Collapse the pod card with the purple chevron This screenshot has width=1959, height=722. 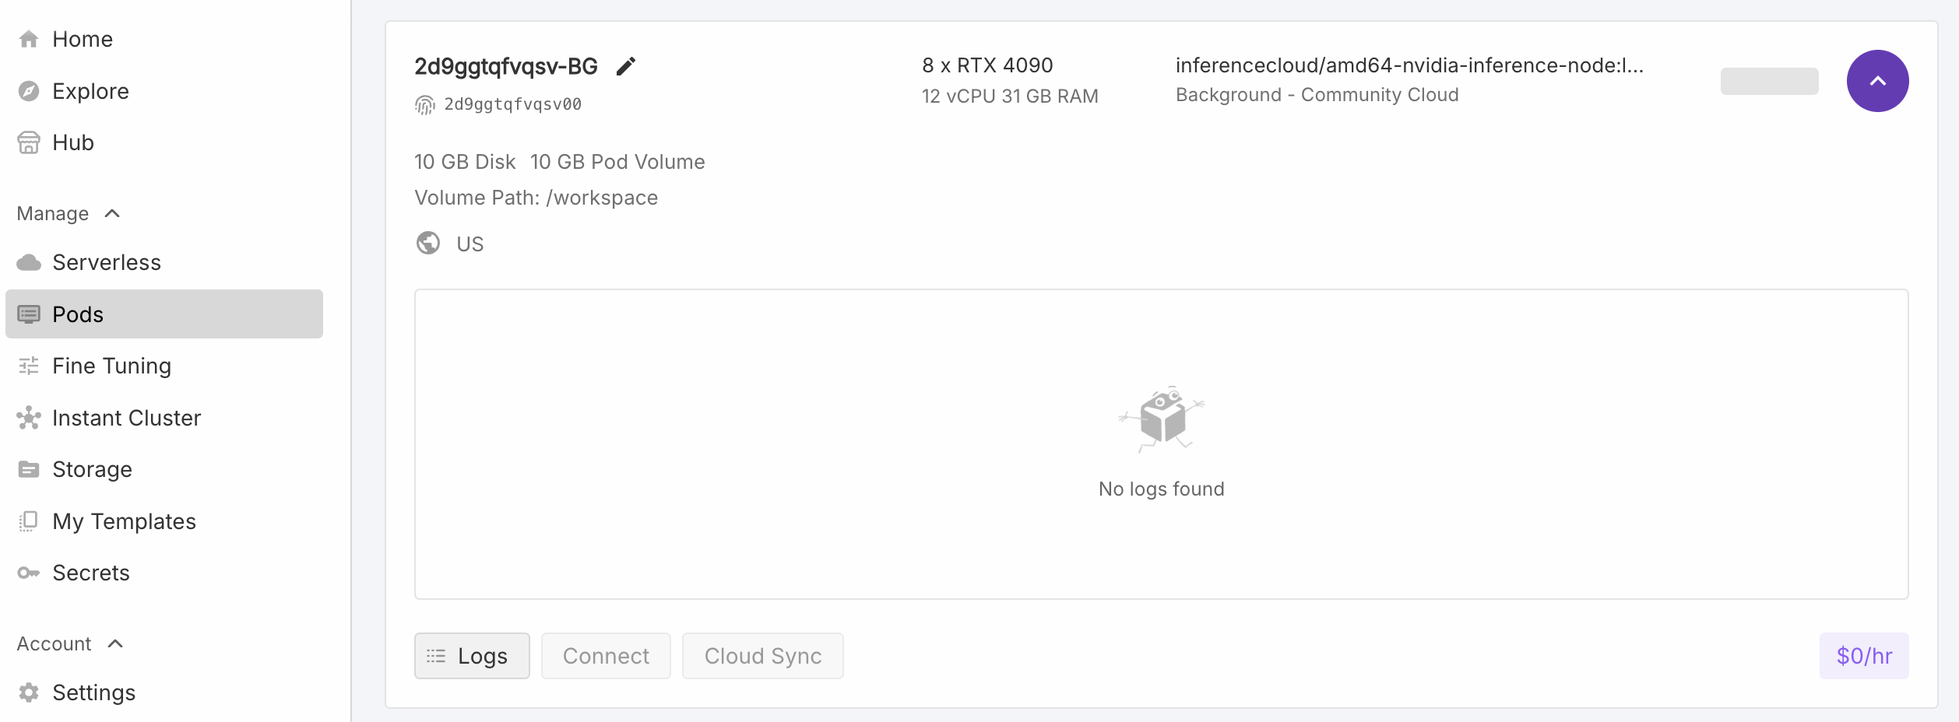click(x=1876, y=80)
